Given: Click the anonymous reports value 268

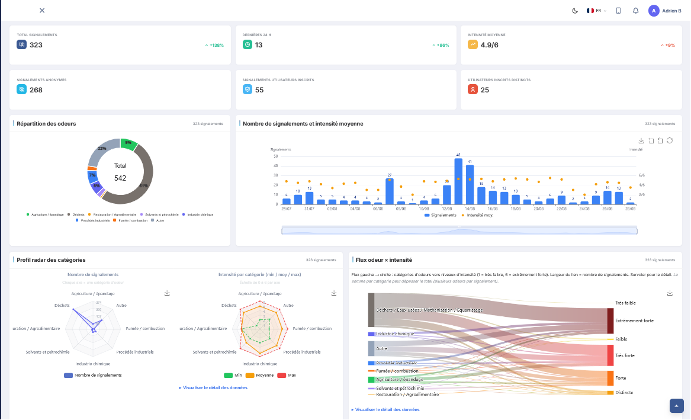Looking at the screenshot, I should click(x=36, y=90).
